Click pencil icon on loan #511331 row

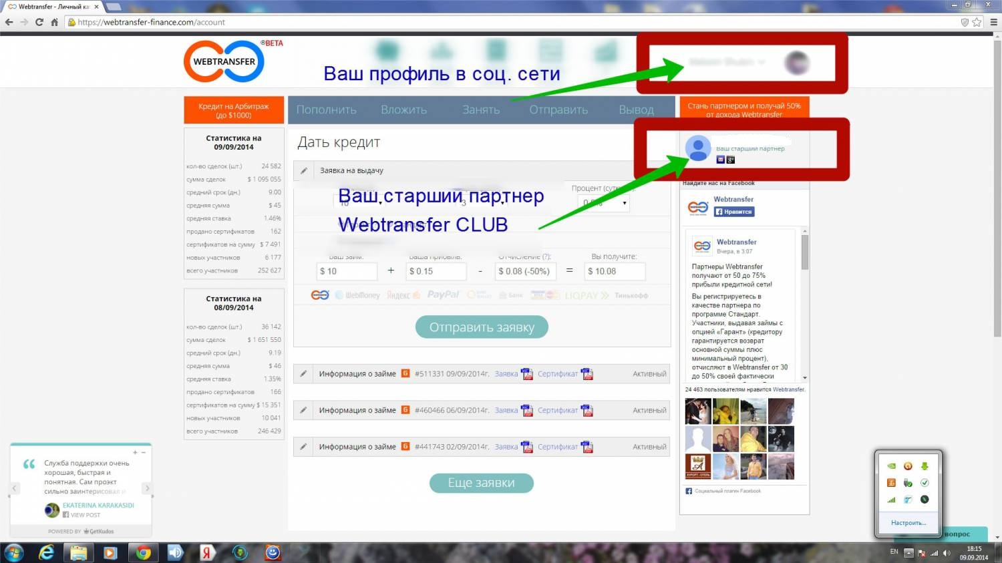click(304, 374)
